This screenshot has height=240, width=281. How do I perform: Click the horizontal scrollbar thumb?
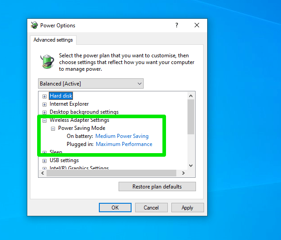click(111, 173)
